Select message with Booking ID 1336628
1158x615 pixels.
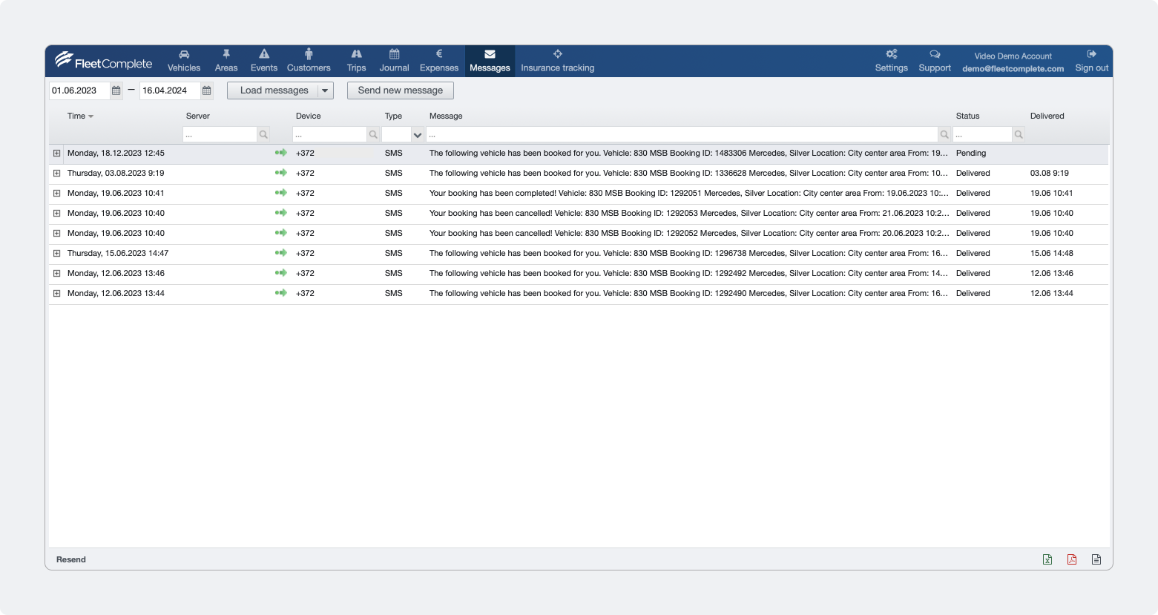(x=688, y=173)
